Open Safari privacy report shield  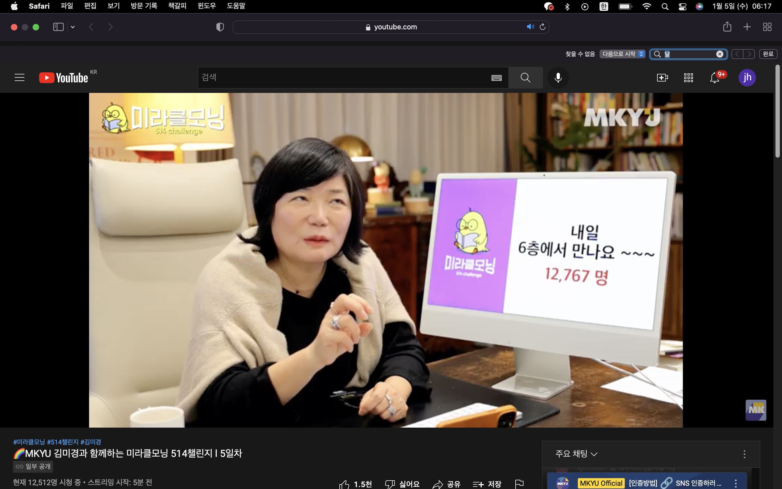(220, 27)
